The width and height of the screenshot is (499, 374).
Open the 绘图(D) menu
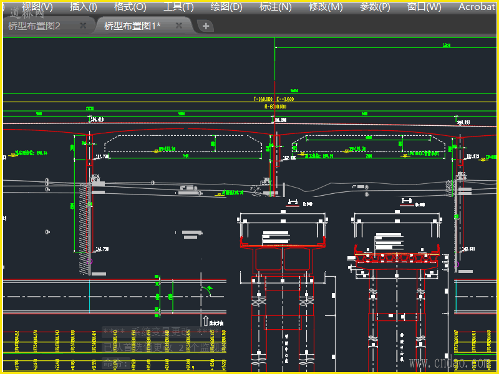pyautogui.click(x=226, y=7)
